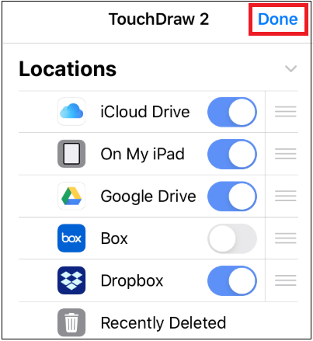Select the Google Drive label
The image size is (313, 341).
click(148, 197)
